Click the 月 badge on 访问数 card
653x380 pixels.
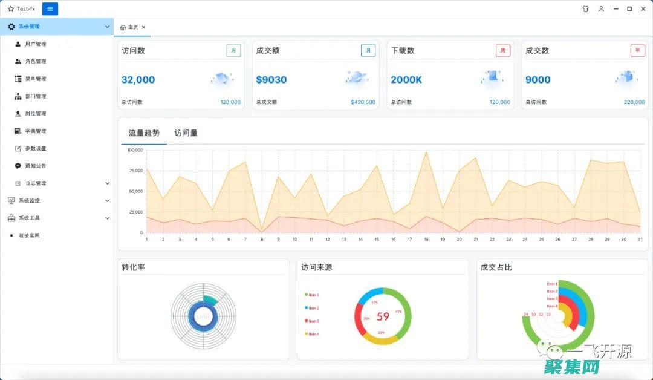[x=233, y=50]
